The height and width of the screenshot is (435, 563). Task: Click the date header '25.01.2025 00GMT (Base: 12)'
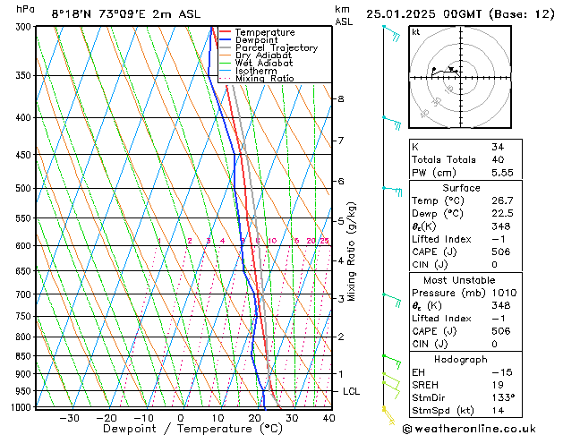point(460,14)
